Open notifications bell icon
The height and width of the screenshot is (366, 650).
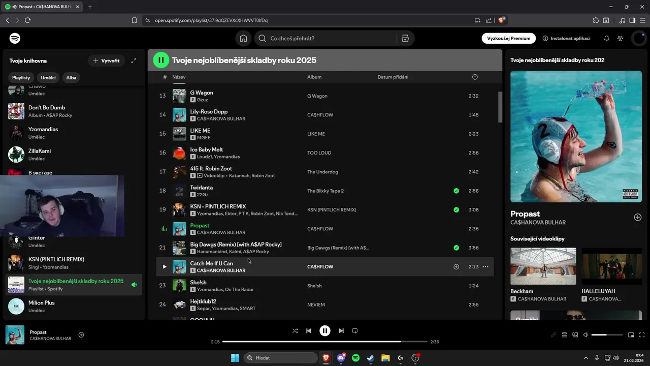click(x=606, y=38)
